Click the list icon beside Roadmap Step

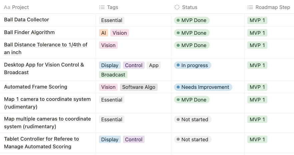[x=250, y=7]
